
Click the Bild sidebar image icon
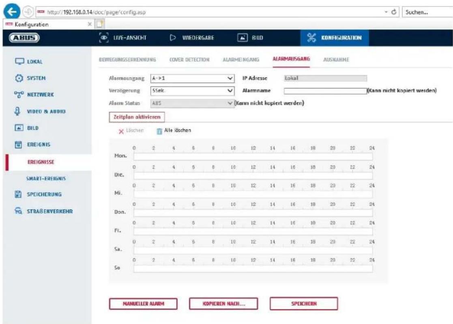point(19,127)
